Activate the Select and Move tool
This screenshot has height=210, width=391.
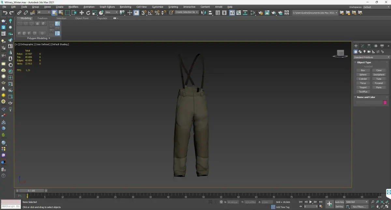tap(81, 13)
